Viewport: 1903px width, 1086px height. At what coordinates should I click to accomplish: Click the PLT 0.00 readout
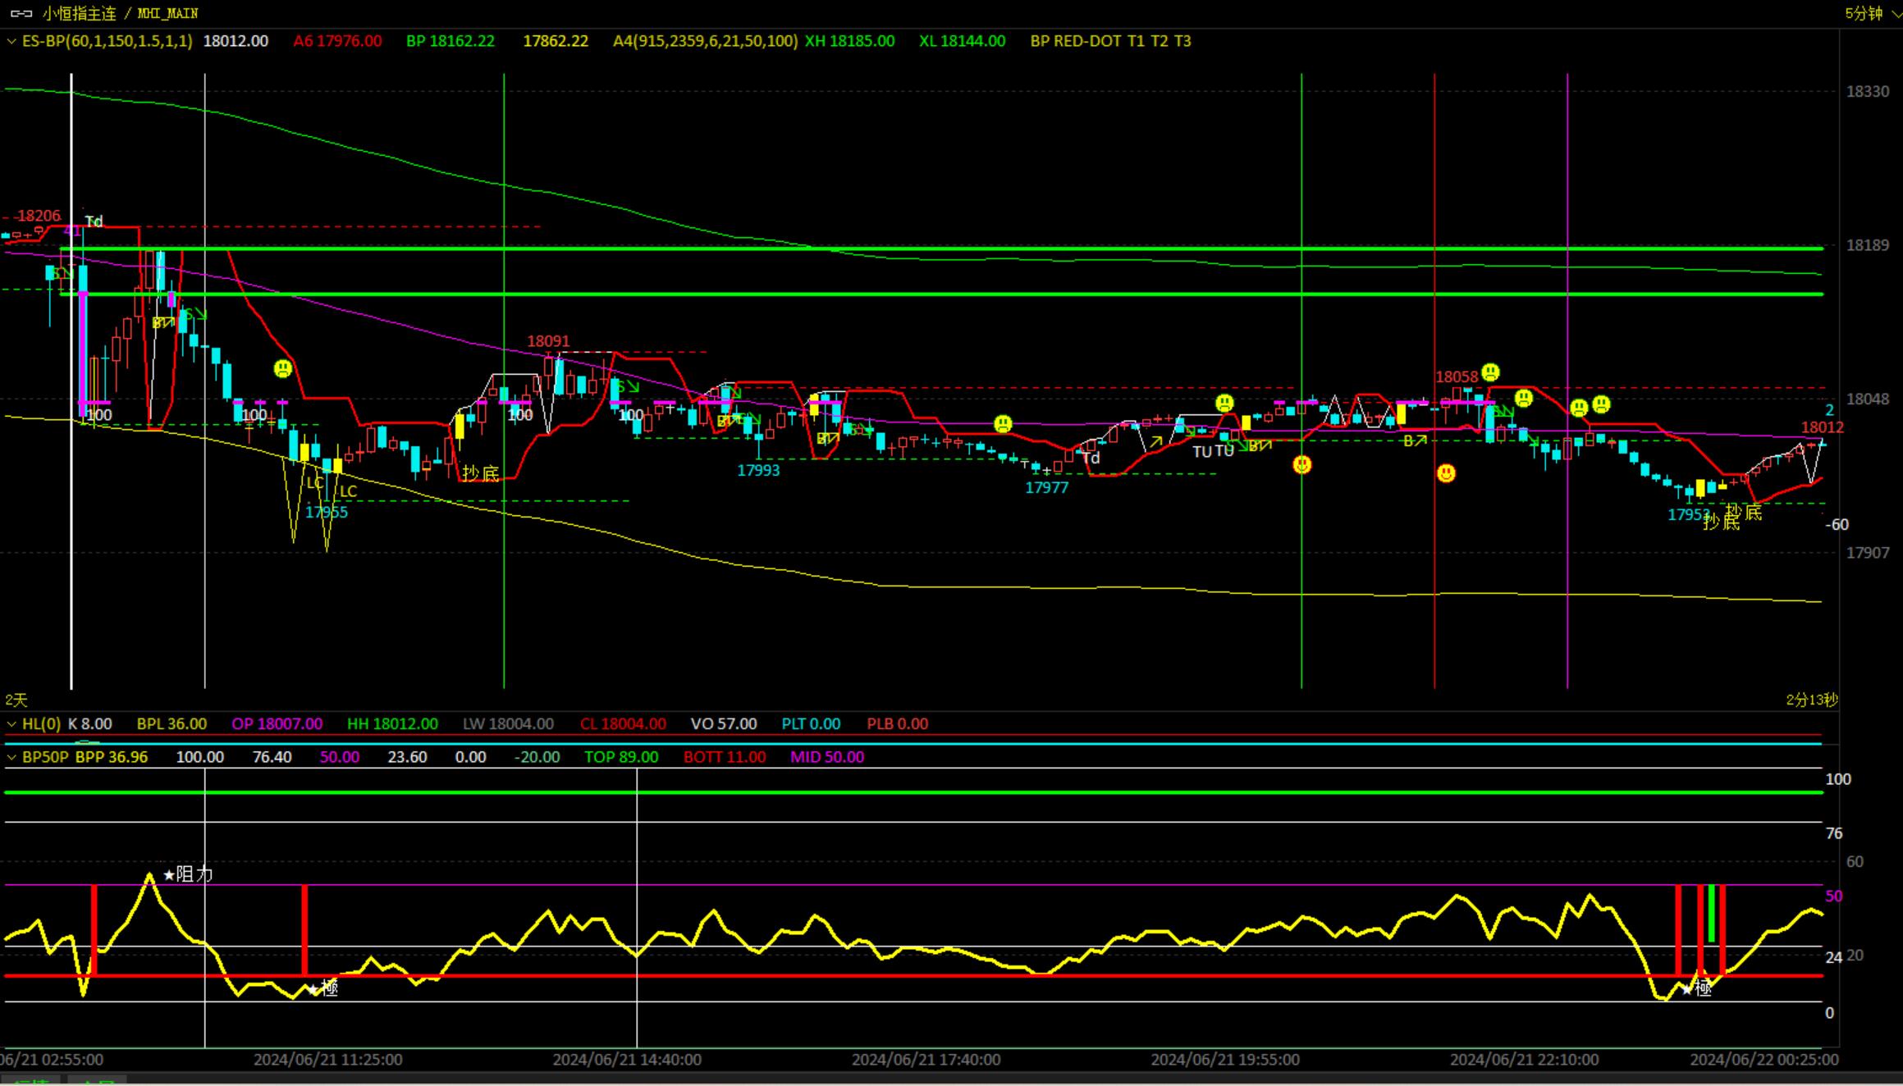coord(811,724)
